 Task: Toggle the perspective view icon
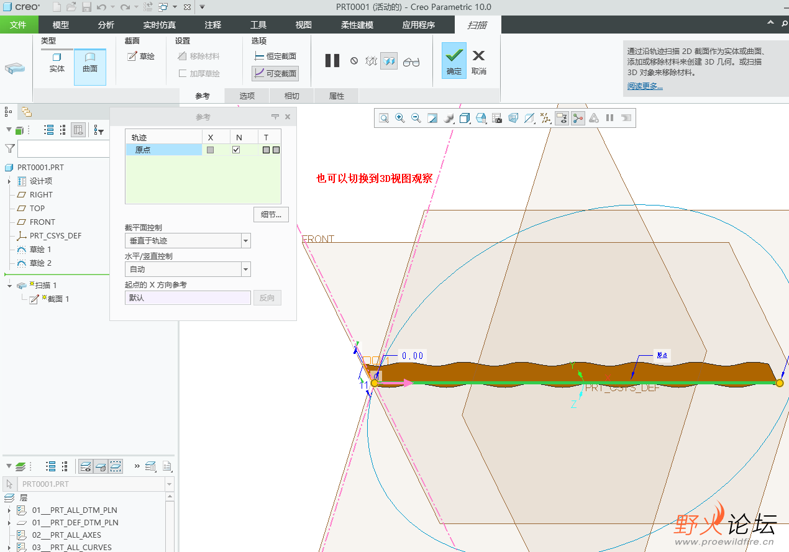pyautogui.click(x=513, y=118)
